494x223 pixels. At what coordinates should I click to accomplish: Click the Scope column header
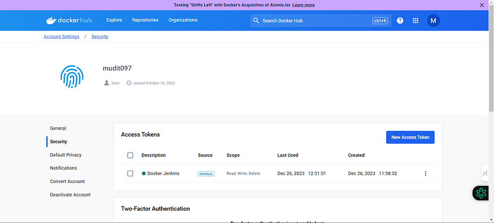click(x=233, y=155)
